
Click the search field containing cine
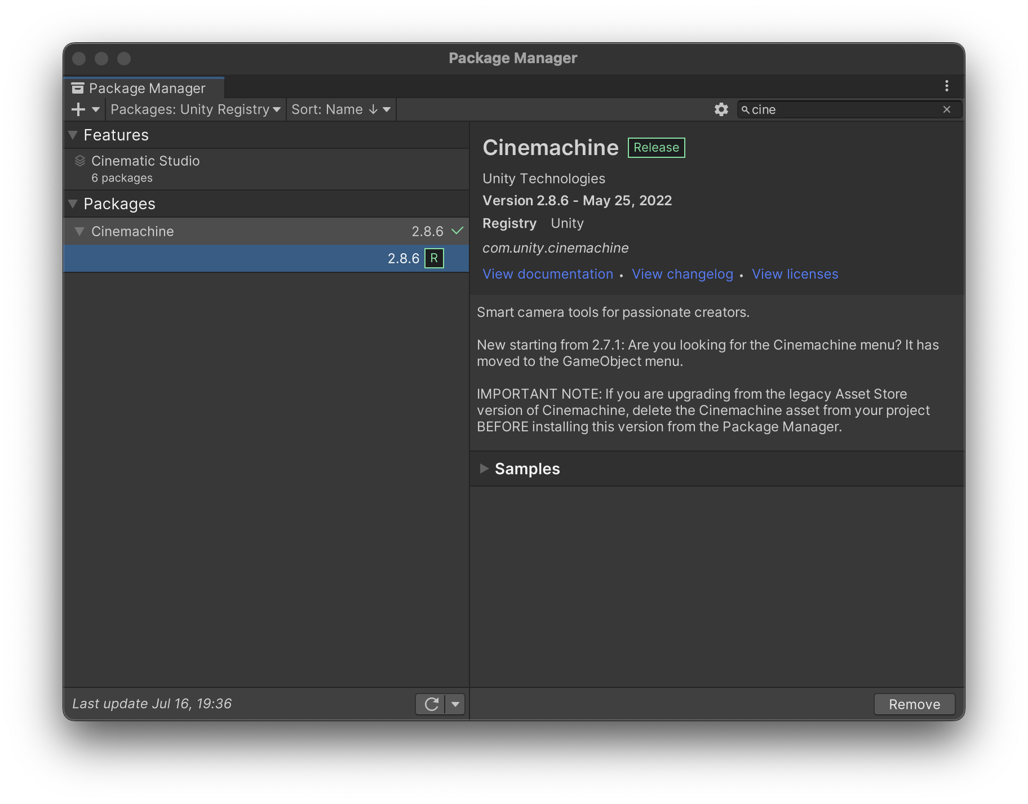coord(849,109)
